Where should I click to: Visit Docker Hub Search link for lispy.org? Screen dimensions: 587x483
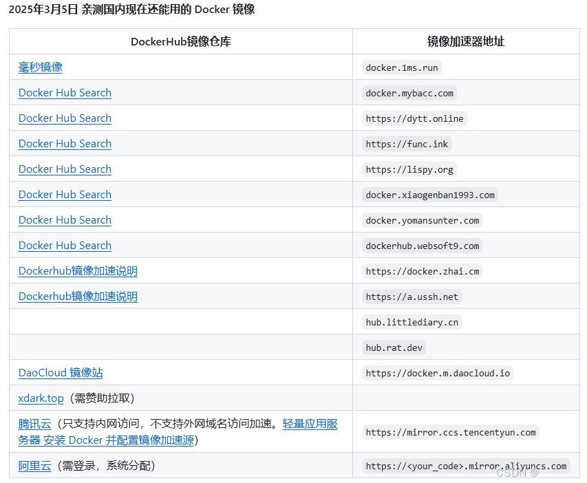coord(65,169)
